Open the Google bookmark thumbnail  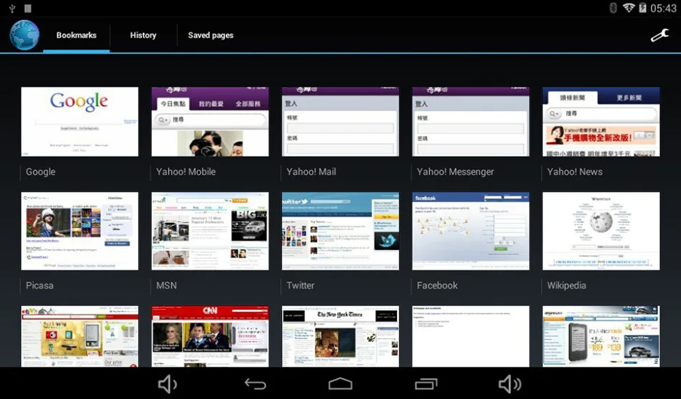coord(80,122)
